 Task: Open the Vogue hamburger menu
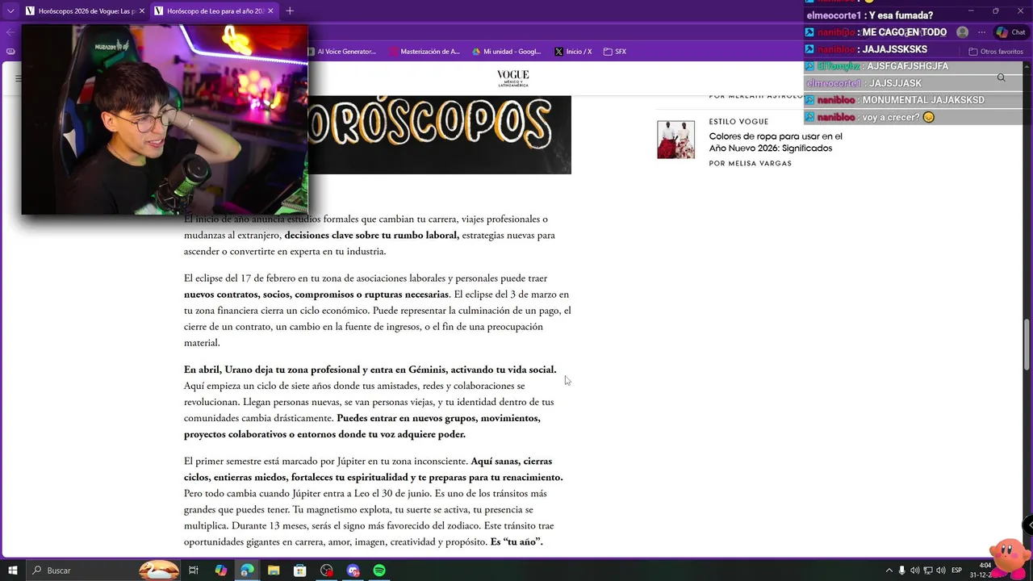tap(18, 78)
